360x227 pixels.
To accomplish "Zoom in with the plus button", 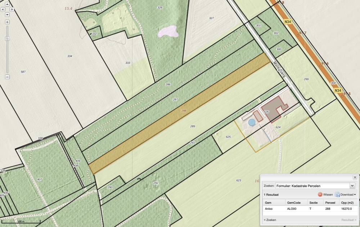I will [x=7, y=22].
